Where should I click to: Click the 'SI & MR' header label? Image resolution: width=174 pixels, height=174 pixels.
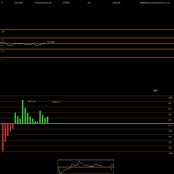pos(18,3)
